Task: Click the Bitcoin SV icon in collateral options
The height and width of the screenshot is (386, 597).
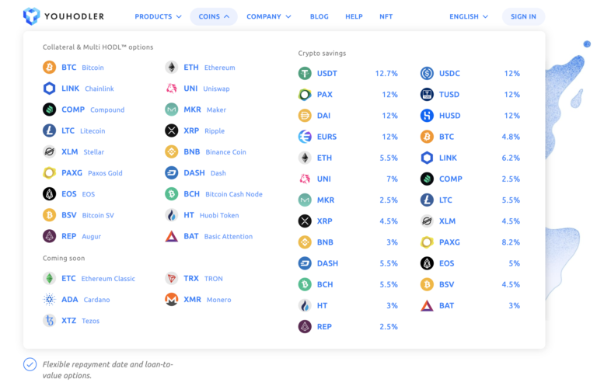Action: click(49, 215)
